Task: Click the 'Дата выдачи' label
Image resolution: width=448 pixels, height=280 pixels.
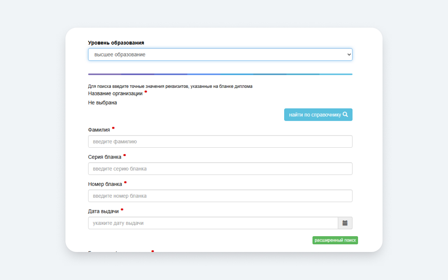Action: pos(103,211)
